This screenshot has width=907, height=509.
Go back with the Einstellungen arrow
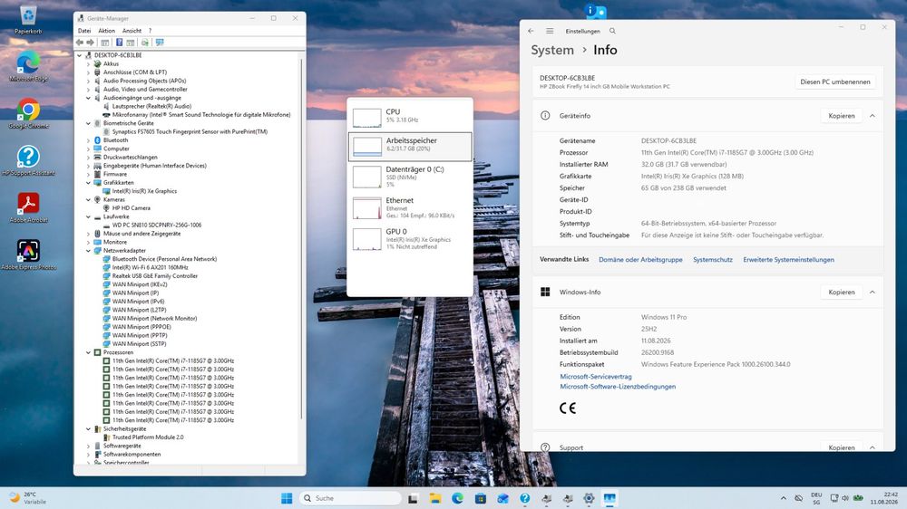tap(531, 31)
